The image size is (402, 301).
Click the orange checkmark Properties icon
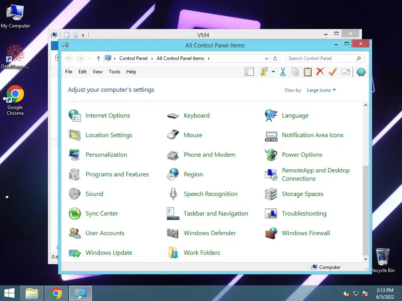(x=333, y=72)
